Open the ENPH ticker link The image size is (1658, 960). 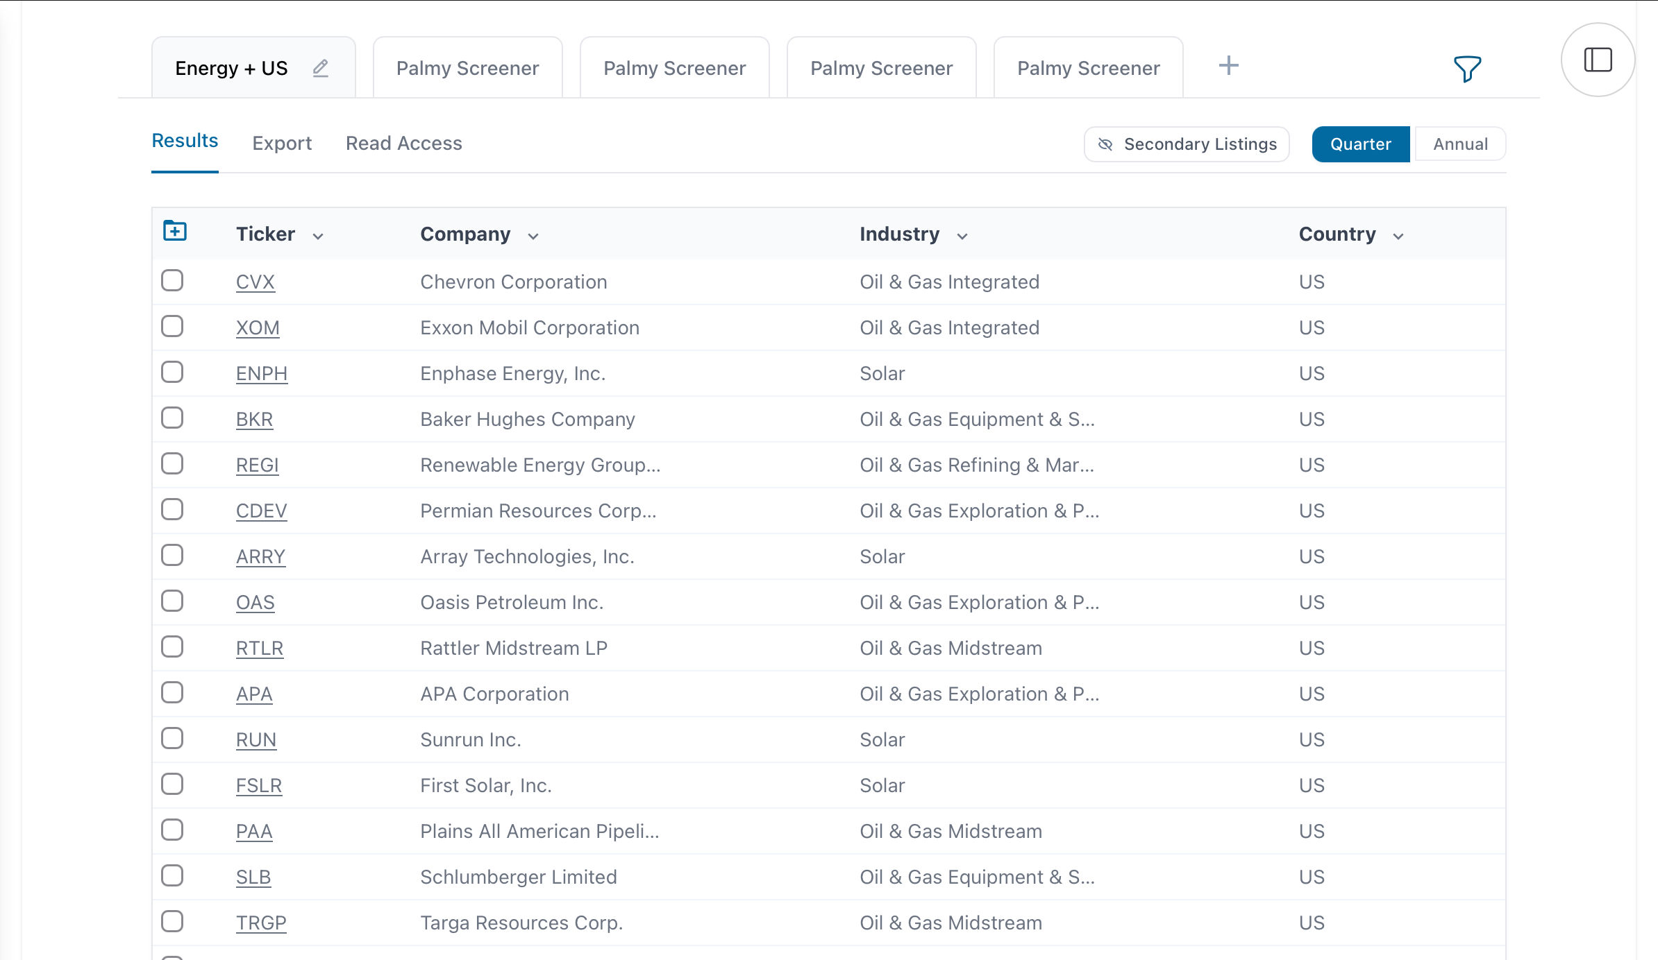tap(262, 374)
